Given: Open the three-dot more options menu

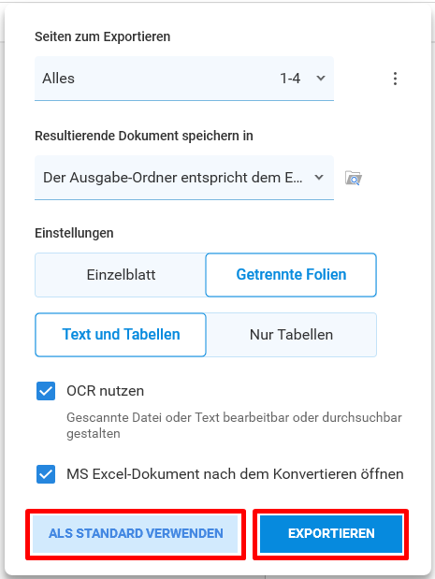Looking at the screenshot, I should click(x=395, y=79).
